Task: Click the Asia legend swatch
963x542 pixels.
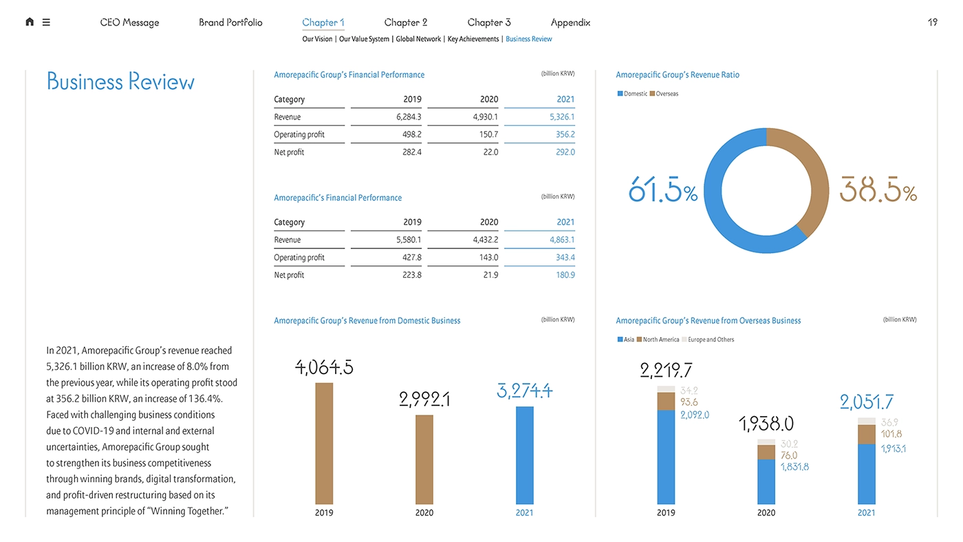Action: click(x=620, y=340)
